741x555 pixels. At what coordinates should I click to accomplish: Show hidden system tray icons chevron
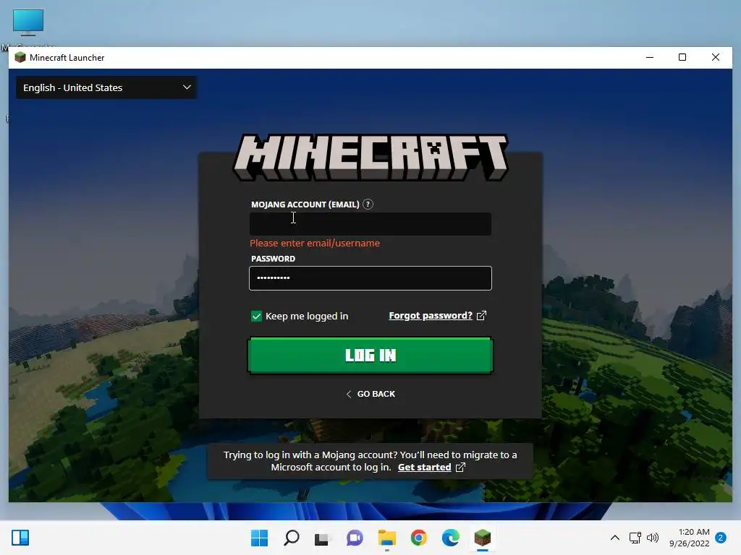(x=615, y=538)
